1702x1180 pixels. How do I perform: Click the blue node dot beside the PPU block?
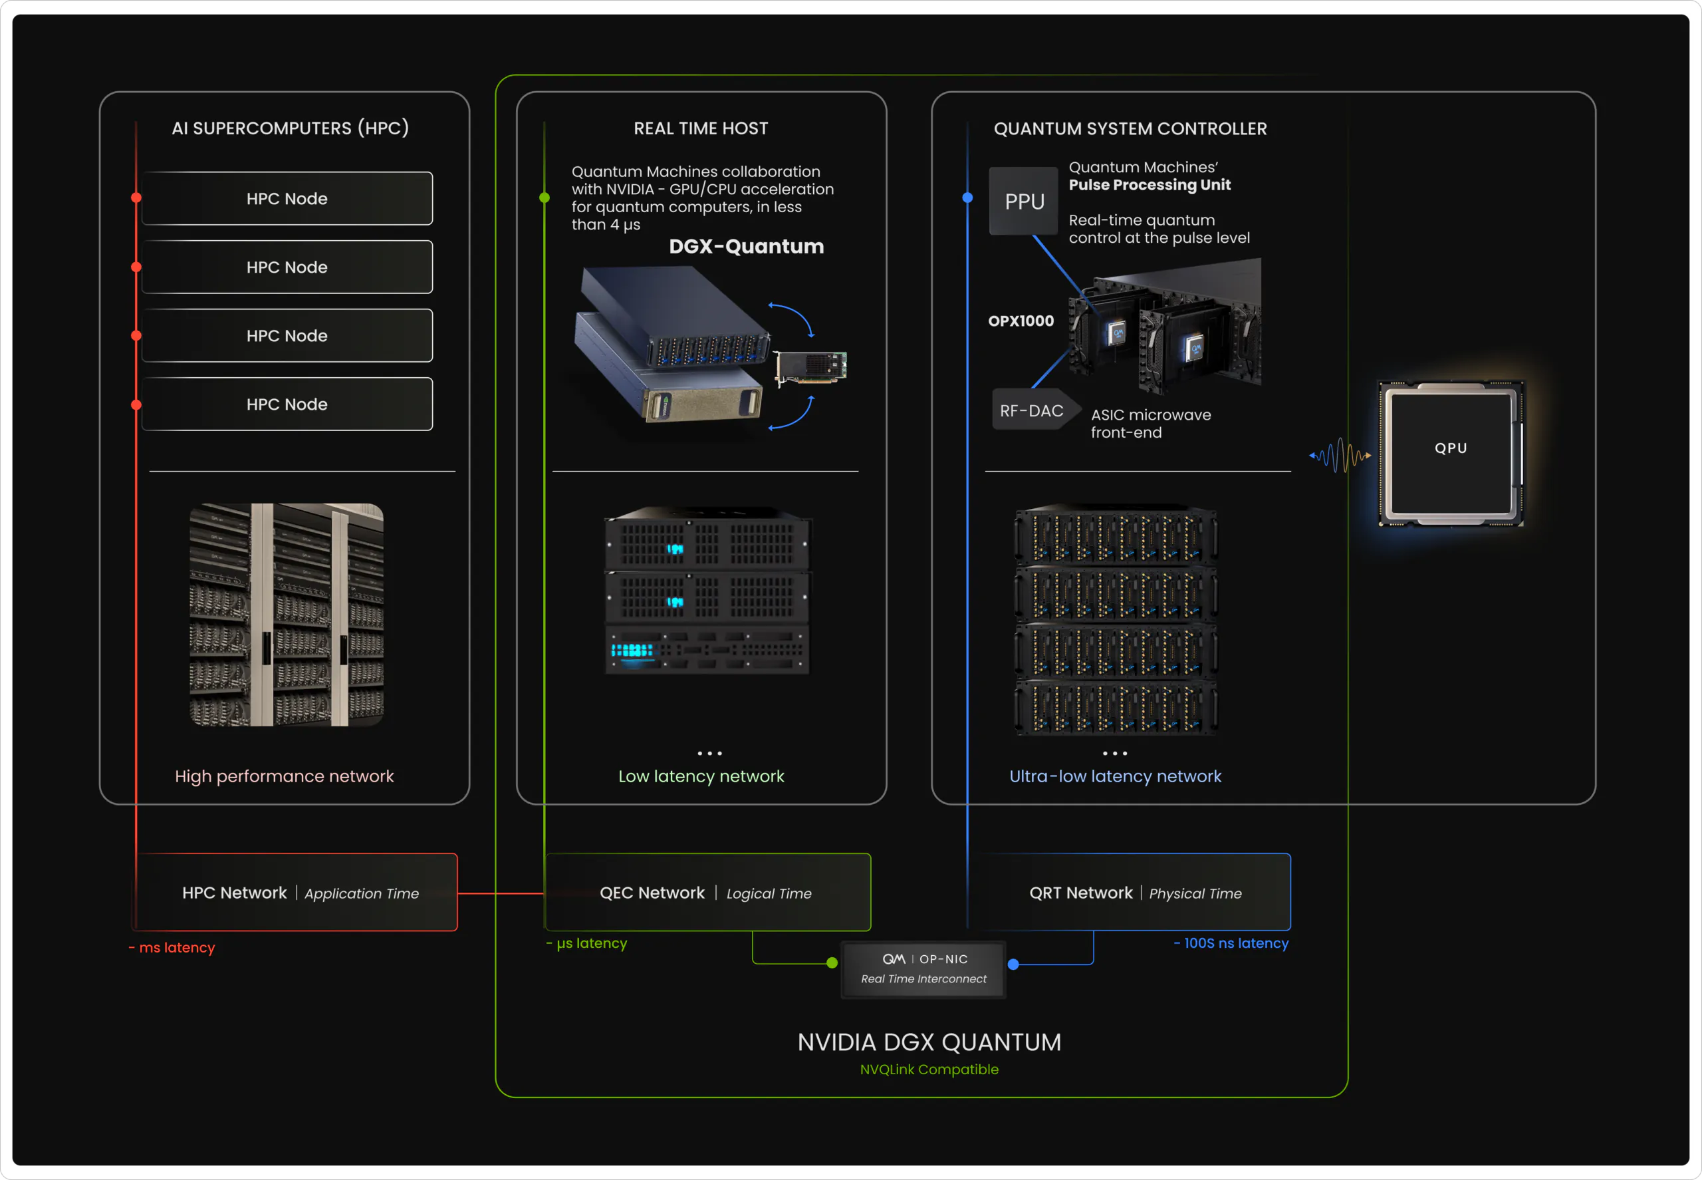click(967, 198)
